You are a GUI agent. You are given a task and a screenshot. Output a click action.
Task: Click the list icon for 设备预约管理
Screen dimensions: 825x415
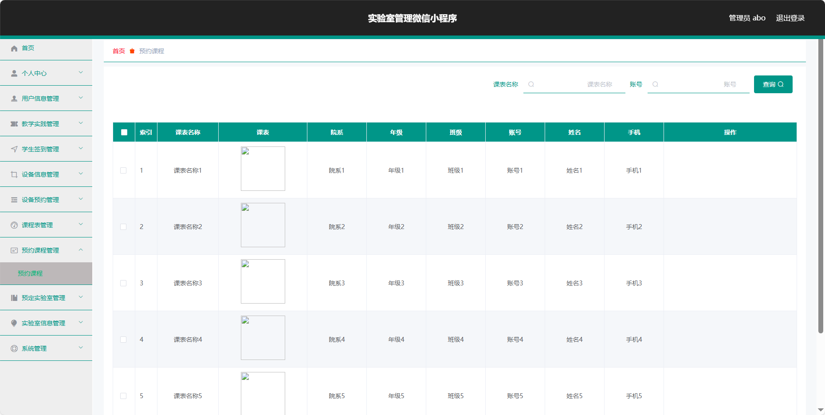pyautogui.click(x=14, y=200)
